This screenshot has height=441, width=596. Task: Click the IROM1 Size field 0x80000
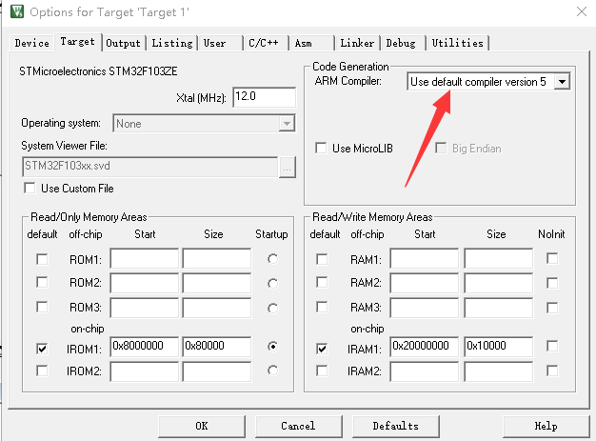tap(217, 347)
